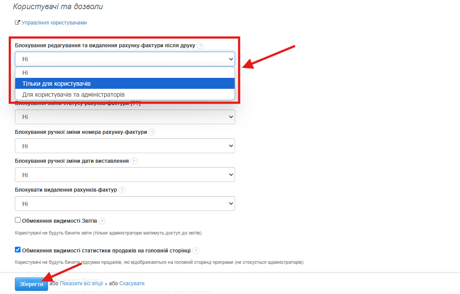Choose Для користувачів та адміністраторів option
The image size is (460, 294).
(x=125, y=94)
